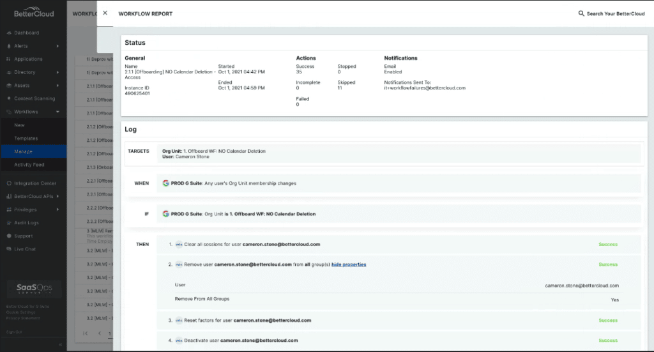Image resolution: width=654 pixels, height=352 pixels.
Task: Click the Live Chat bubble icon
Action: (x=9, y=249)
